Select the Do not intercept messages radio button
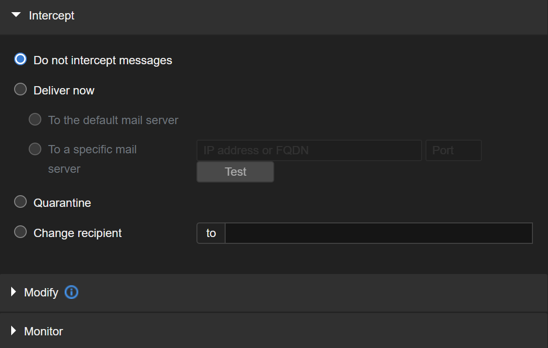 20,60
